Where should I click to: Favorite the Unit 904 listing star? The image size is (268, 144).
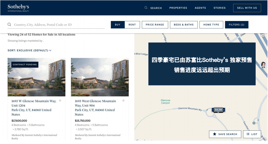click(123, 101)
